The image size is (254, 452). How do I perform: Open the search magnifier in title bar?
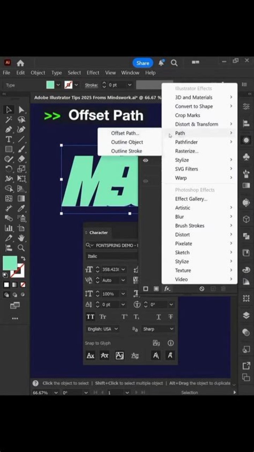174,63
